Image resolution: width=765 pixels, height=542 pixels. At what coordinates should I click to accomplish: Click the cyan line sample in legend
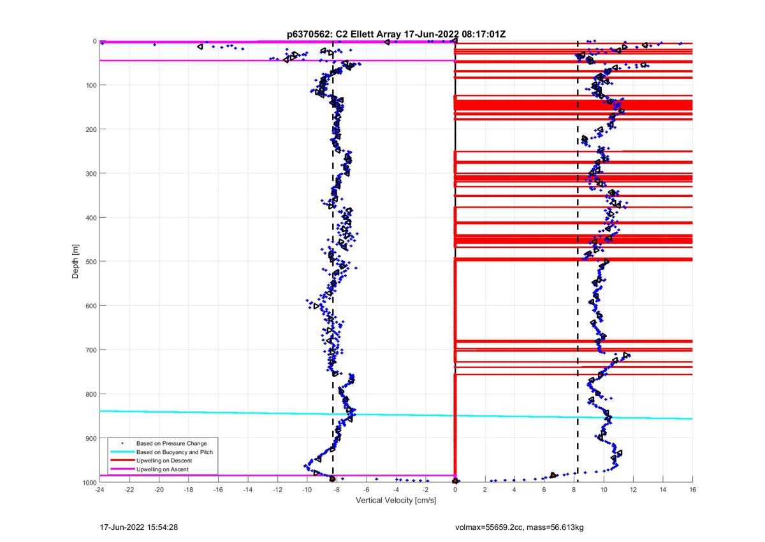pyautogui.click(x=121, y=452)
